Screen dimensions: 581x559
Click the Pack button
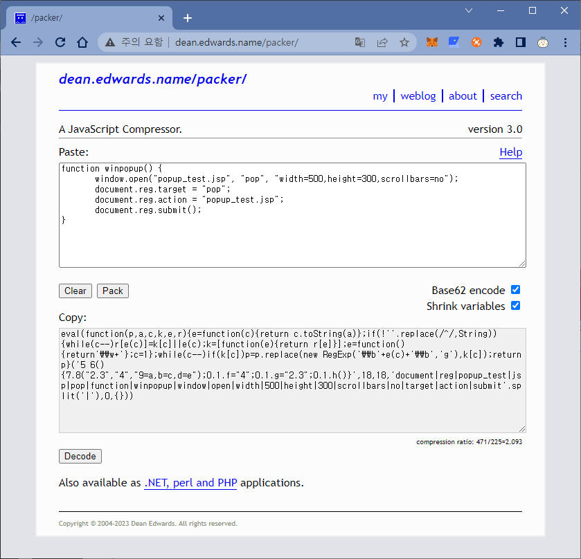[113, 291]
